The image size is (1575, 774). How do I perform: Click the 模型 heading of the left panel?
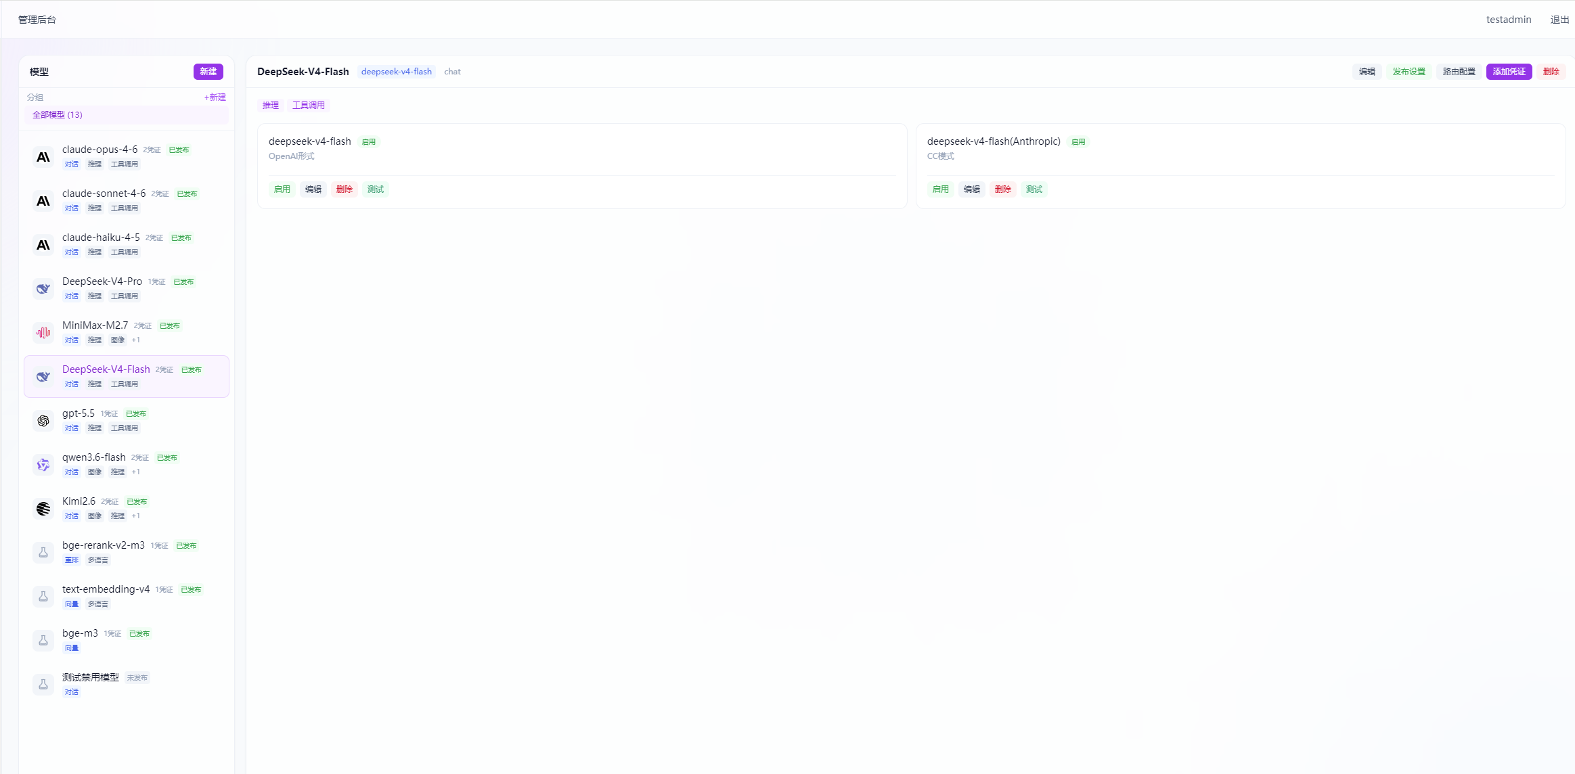pos(39,72)
